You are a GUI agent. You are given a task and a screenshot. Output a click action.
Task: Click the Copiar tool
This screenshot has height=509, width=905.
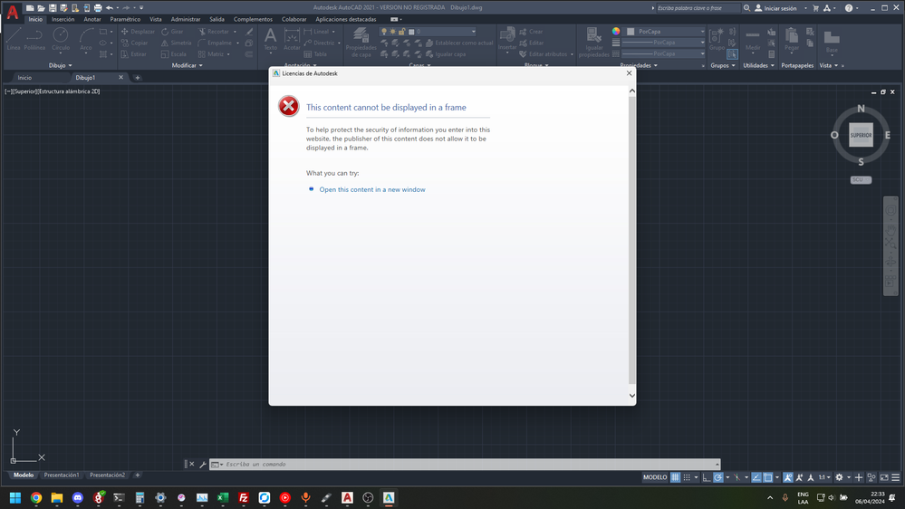134,43
